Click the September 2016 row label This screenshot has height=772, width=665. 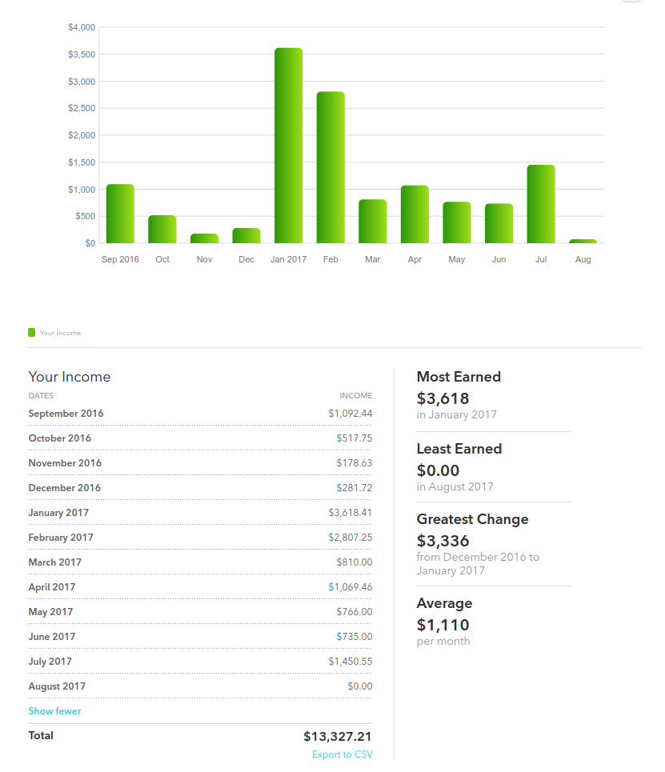click(x=66, y=414)
